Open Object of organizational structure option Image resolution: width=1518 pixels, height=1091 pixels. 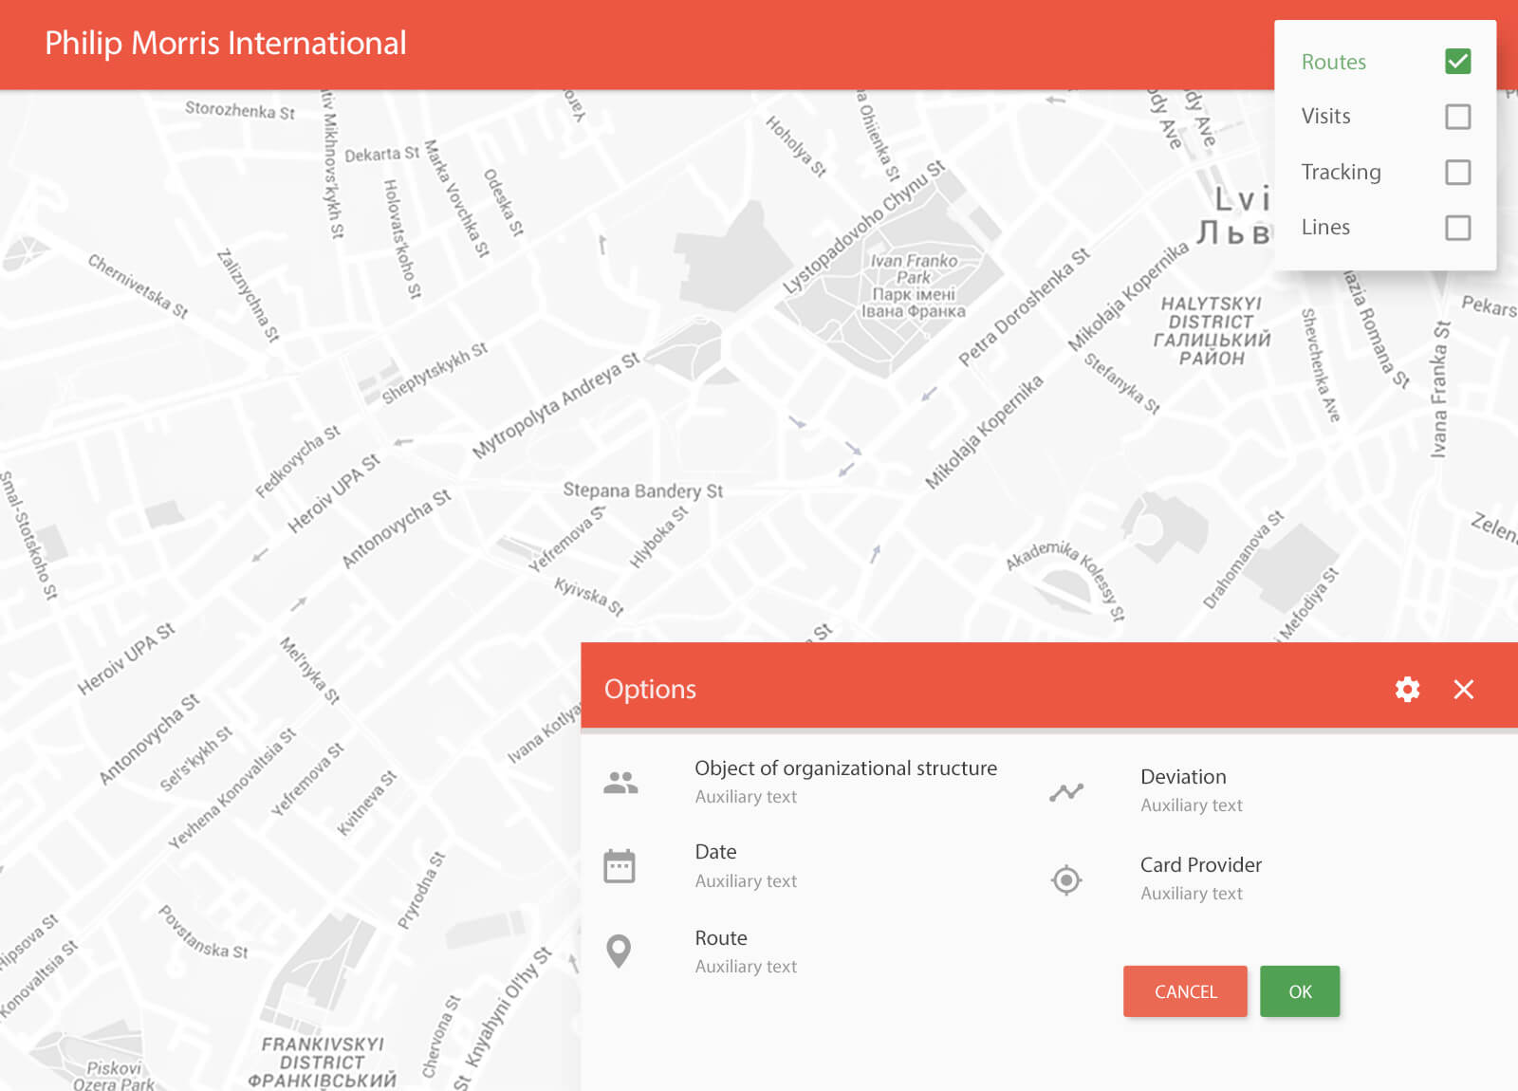[845, 768]
